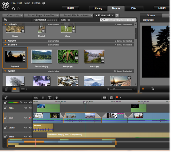Viewport: 171px width, 152px height.
Task: Click the send to timeline arrow icon
Action: [153, 89]
